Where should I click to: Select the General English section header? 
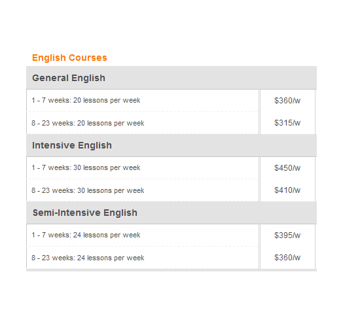(x=171, y=78)
